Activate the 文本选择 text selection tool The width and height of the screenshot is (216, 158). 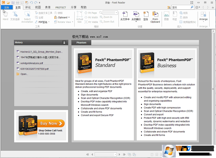(15, 17)
